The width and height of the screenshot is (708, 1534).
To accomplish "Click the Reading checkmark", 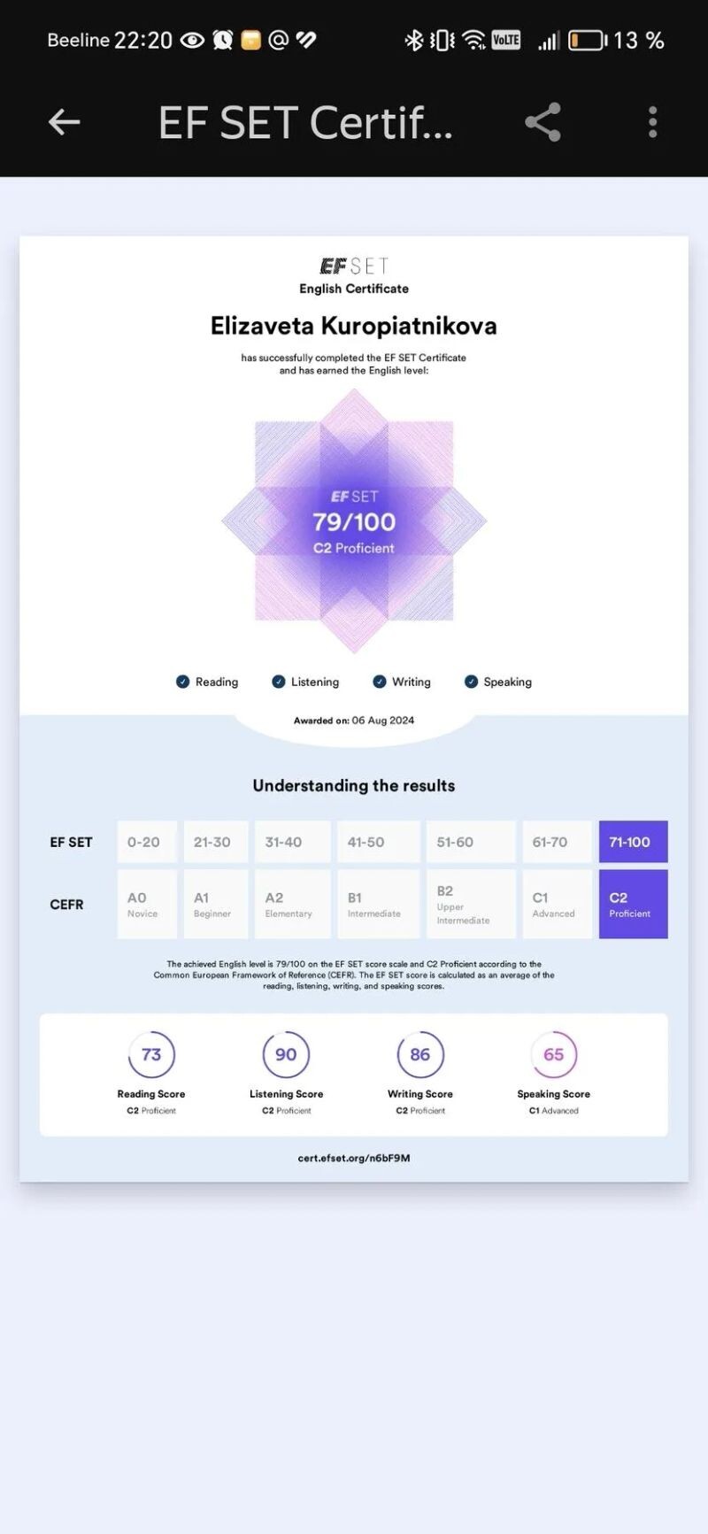I will pyautogui.click(x=183, y=682).
